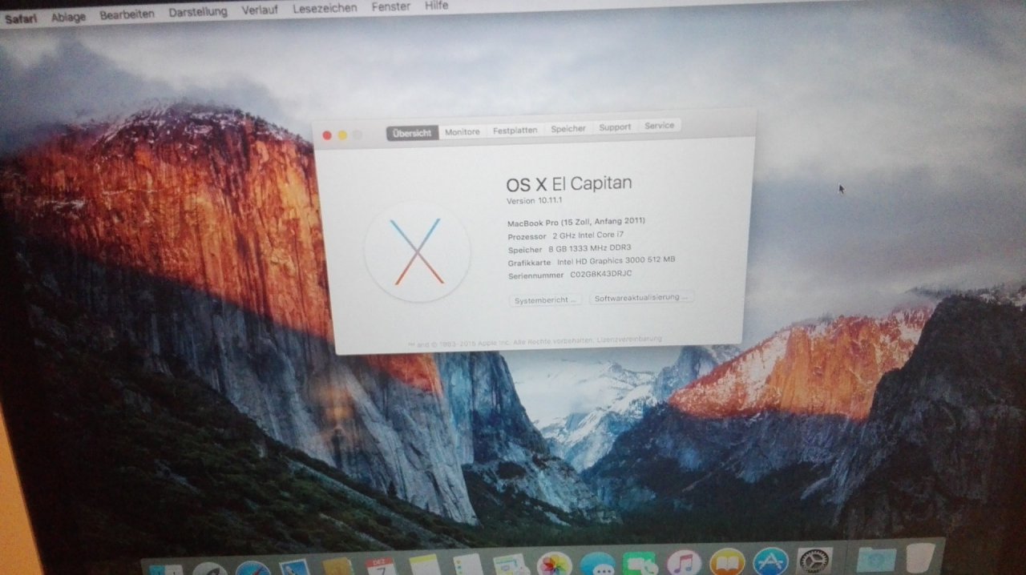Open Launchpad from the Dock
This screenshot has height=575, width=1026.
(x=210, y=567)
